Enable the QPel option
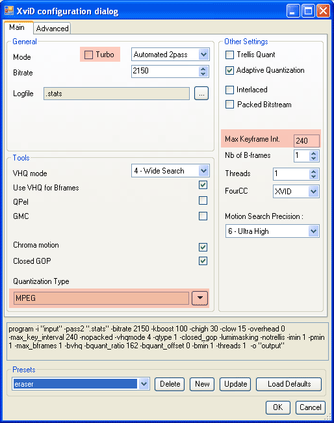334x423 pixels. [x=203, y=201]
